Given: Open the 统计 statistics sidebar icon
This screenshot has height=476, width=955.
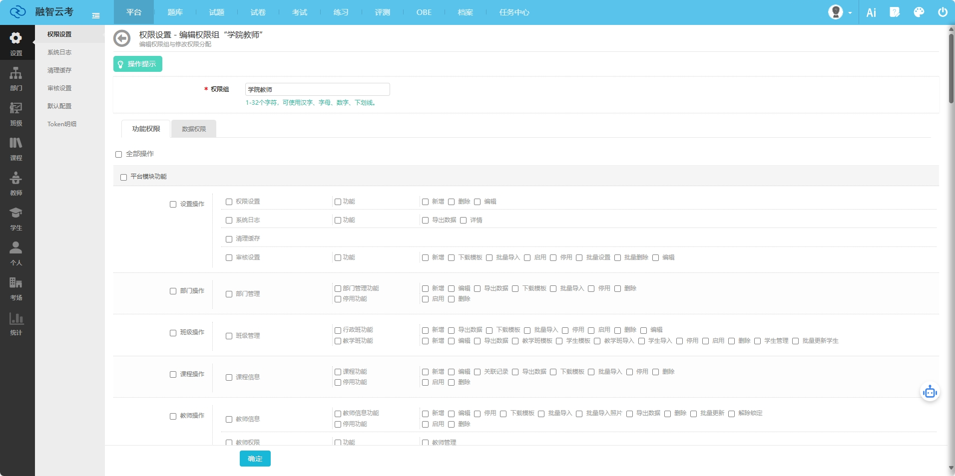Looking at the screenshot, I should coord(16,323).
